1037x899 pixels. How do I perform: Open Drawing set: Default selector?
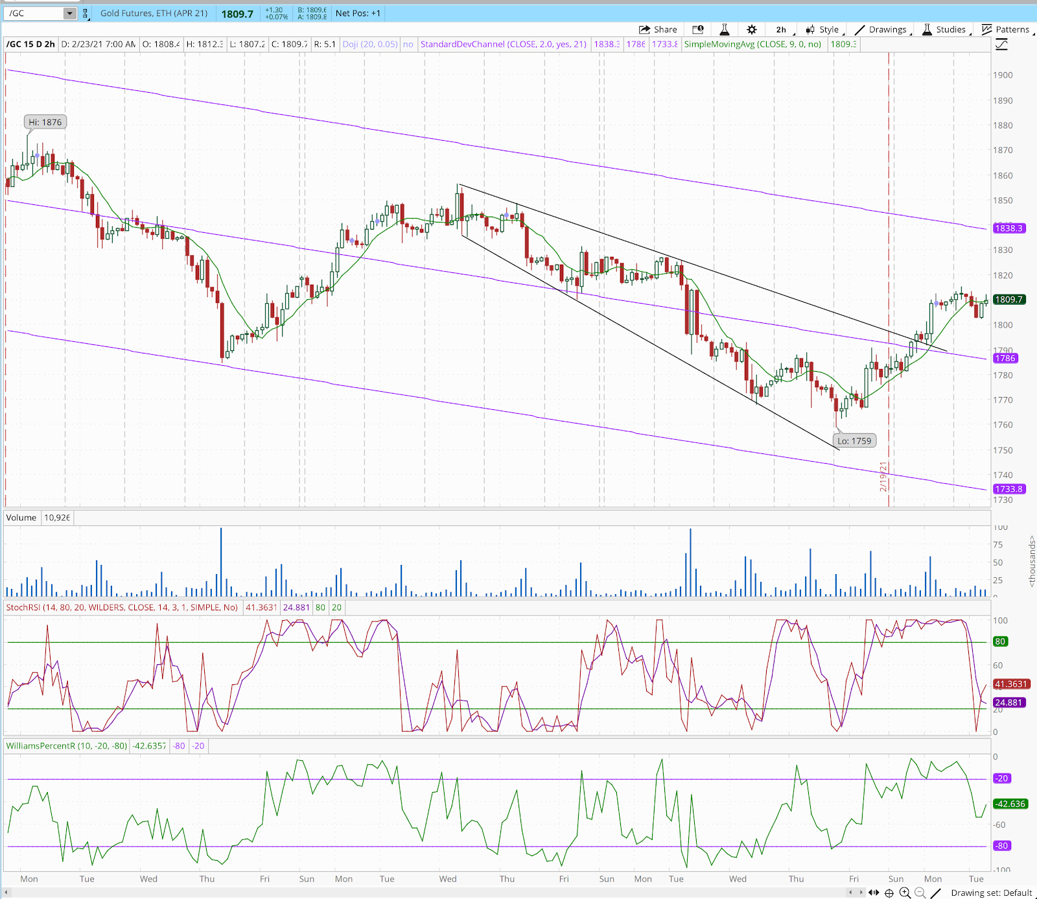click(x=992, y=893)
